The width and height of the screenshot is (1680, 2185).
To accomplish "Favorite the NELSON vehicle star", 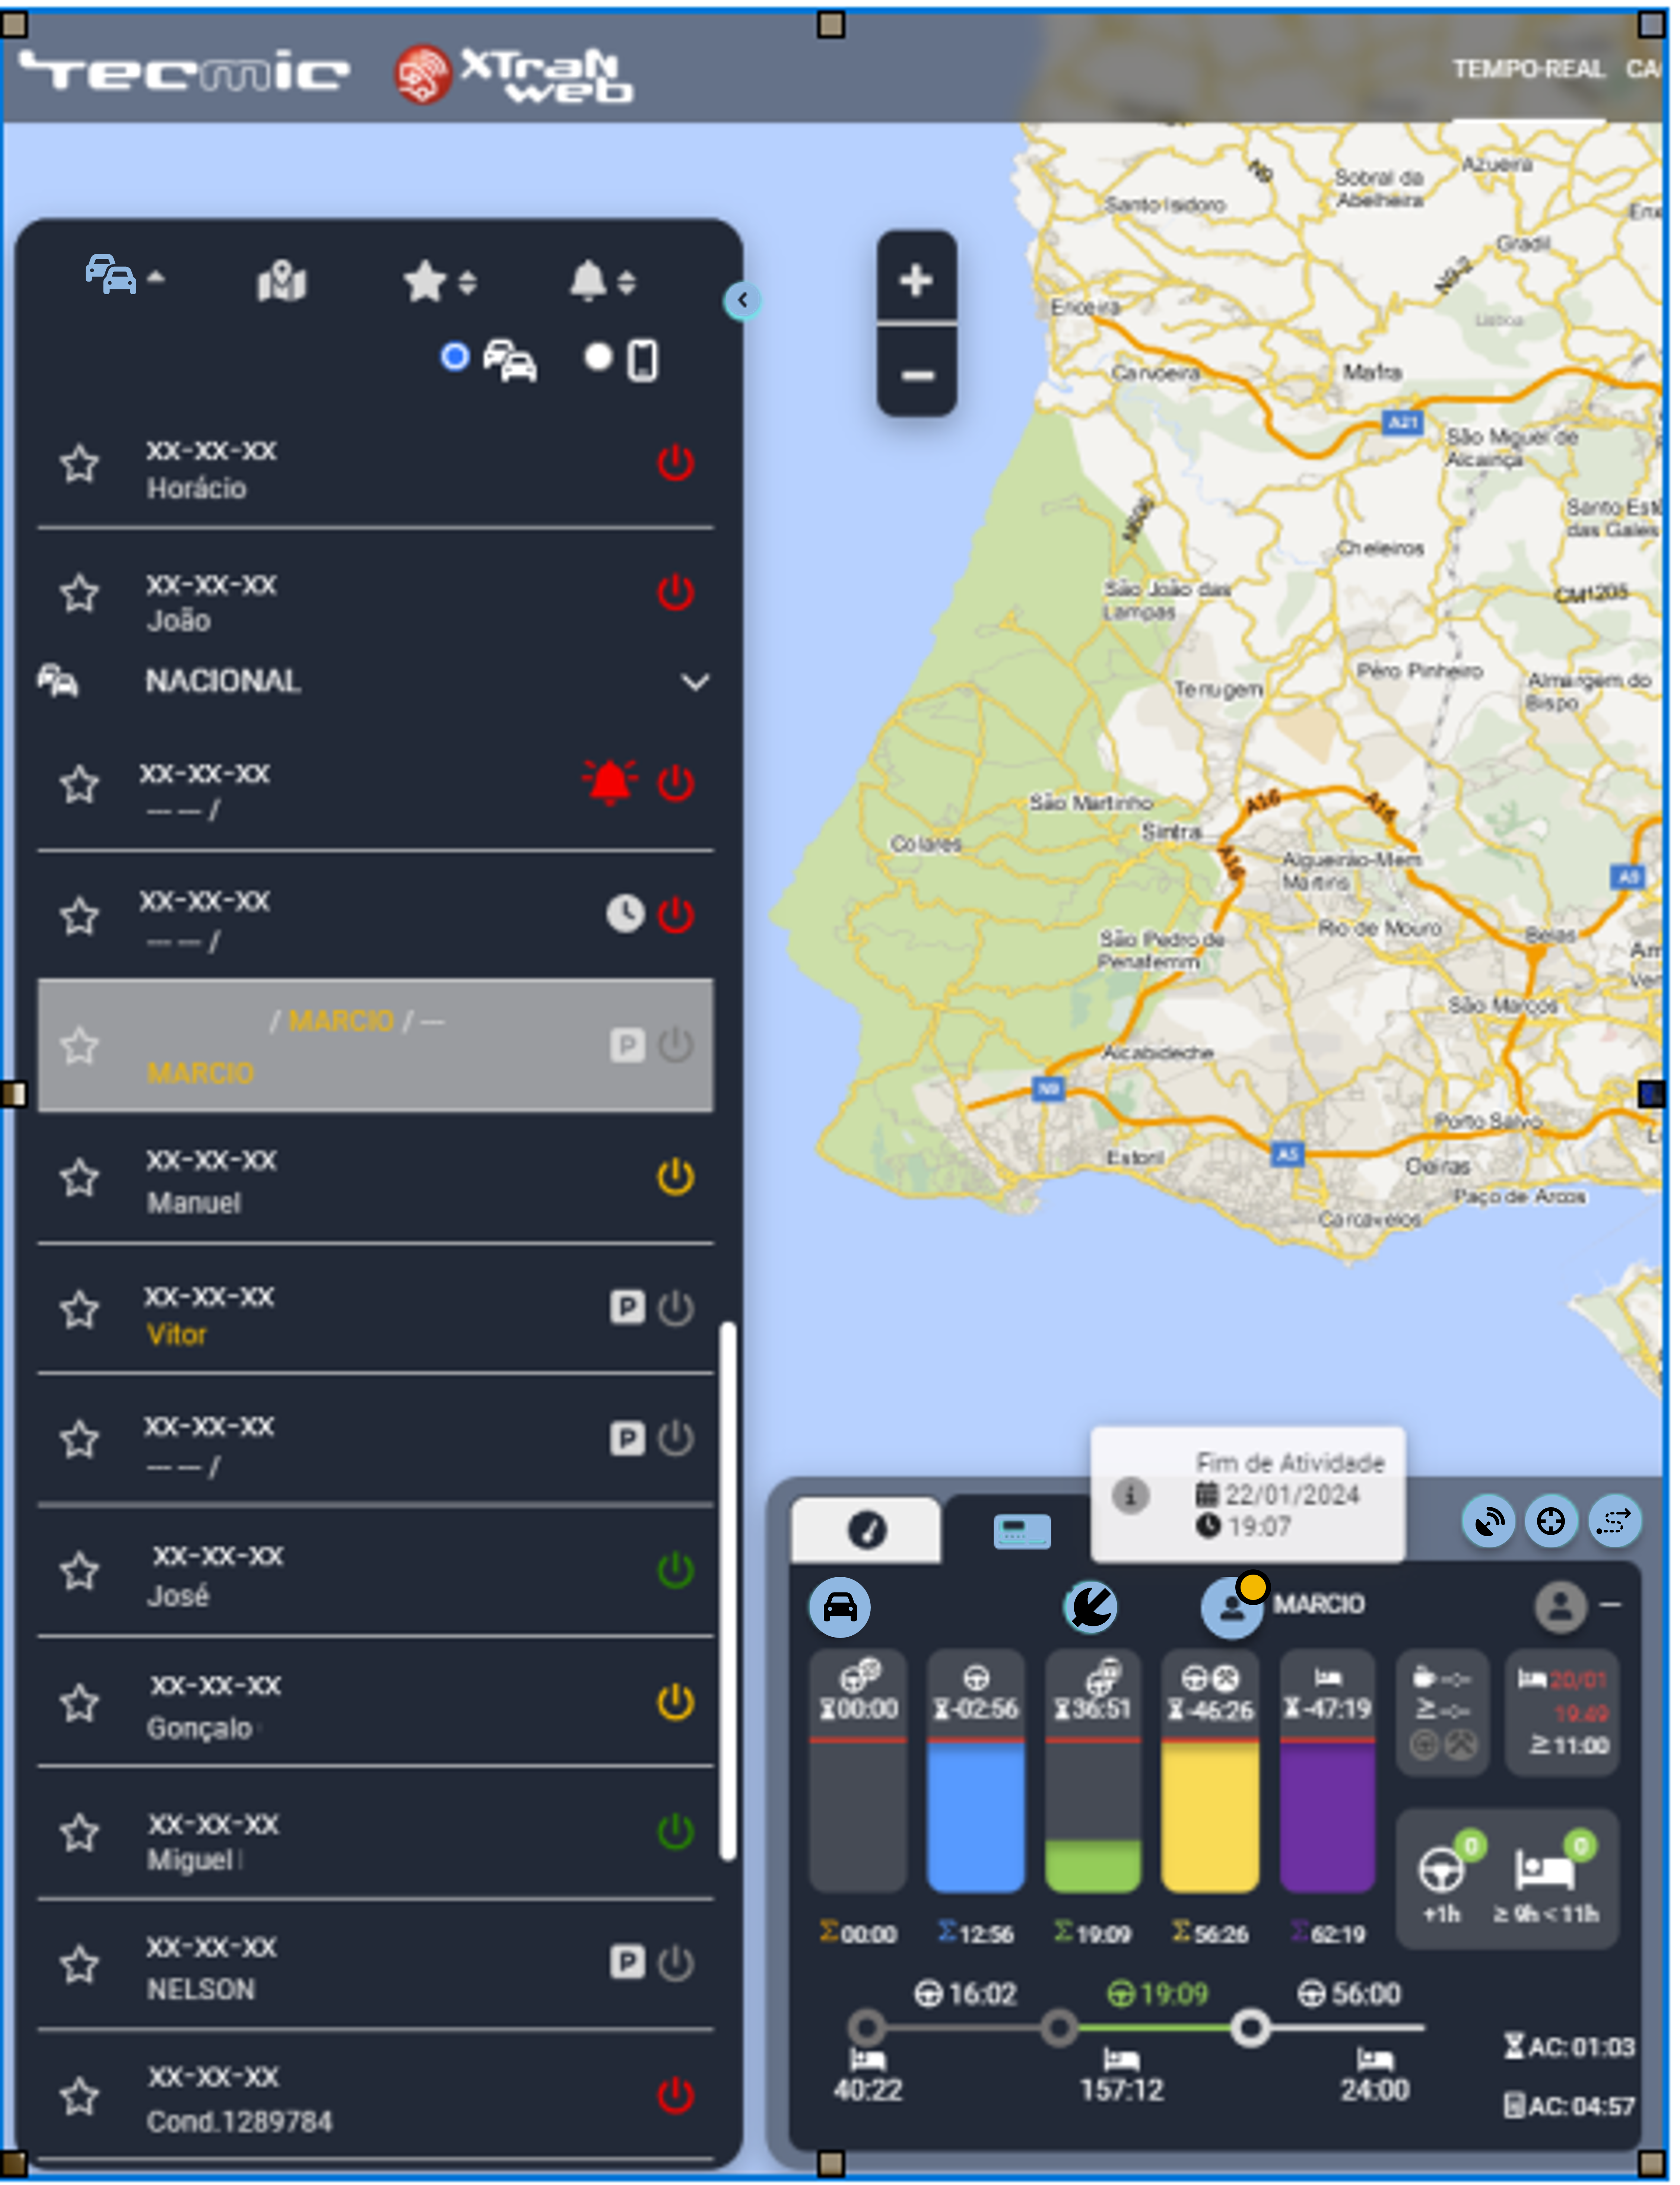I will coord(79,1965).
